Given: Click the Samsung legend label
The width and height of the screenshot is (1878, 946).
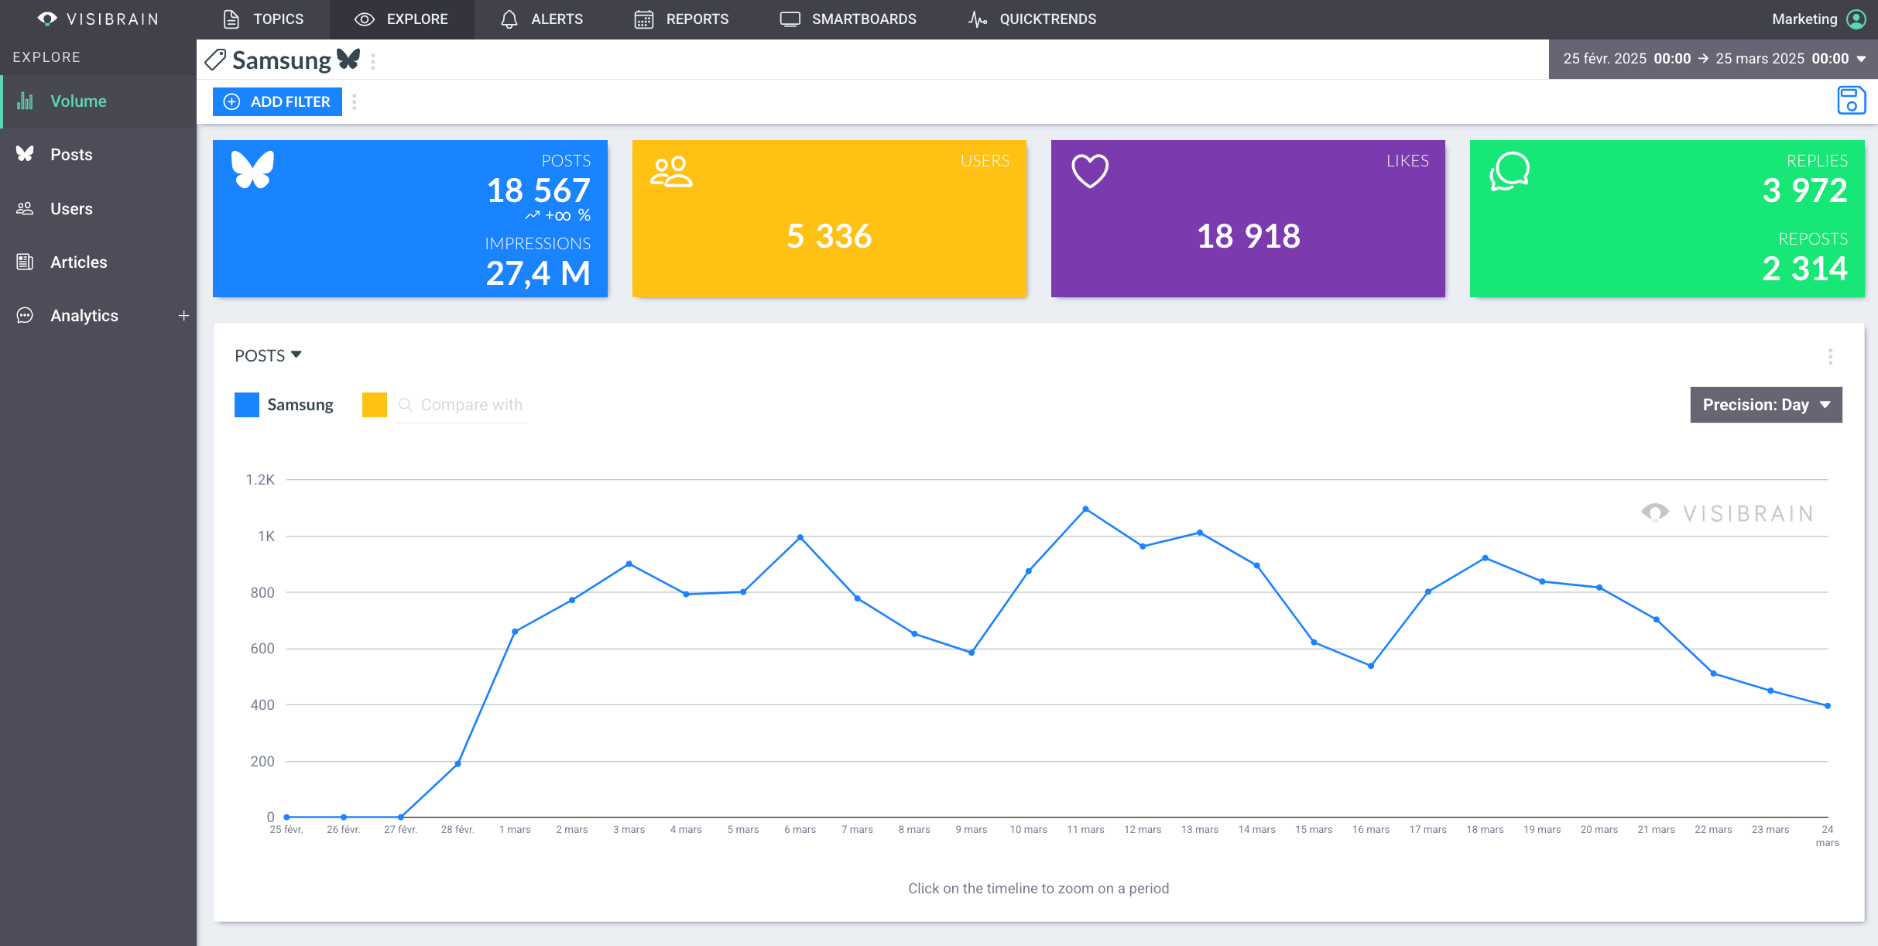Looking at the screenshot, I should (300, 405).
